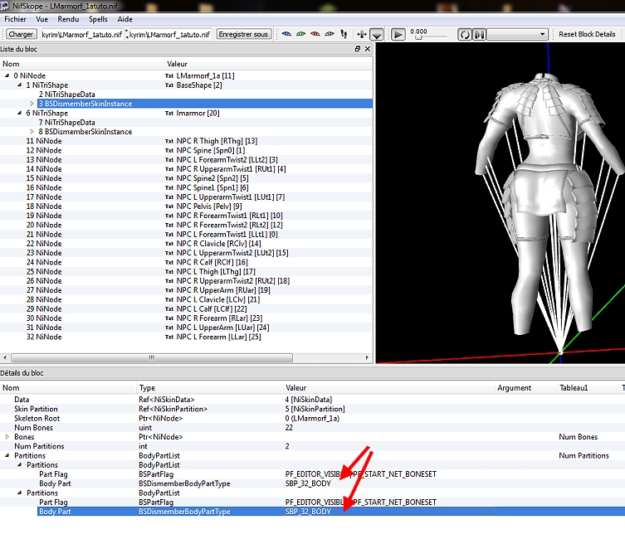Open the animation group dropdown
The width and height of the screenshot is (625, 534).
517,35
